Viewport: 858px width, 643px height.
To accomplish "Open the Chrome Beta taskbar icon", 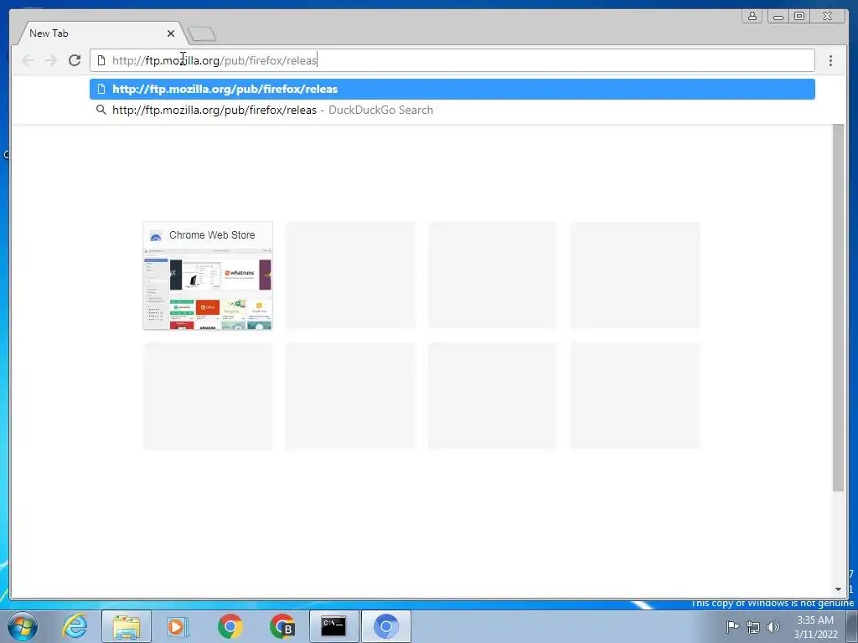I will pyautogui.click(x=282, y=626).
